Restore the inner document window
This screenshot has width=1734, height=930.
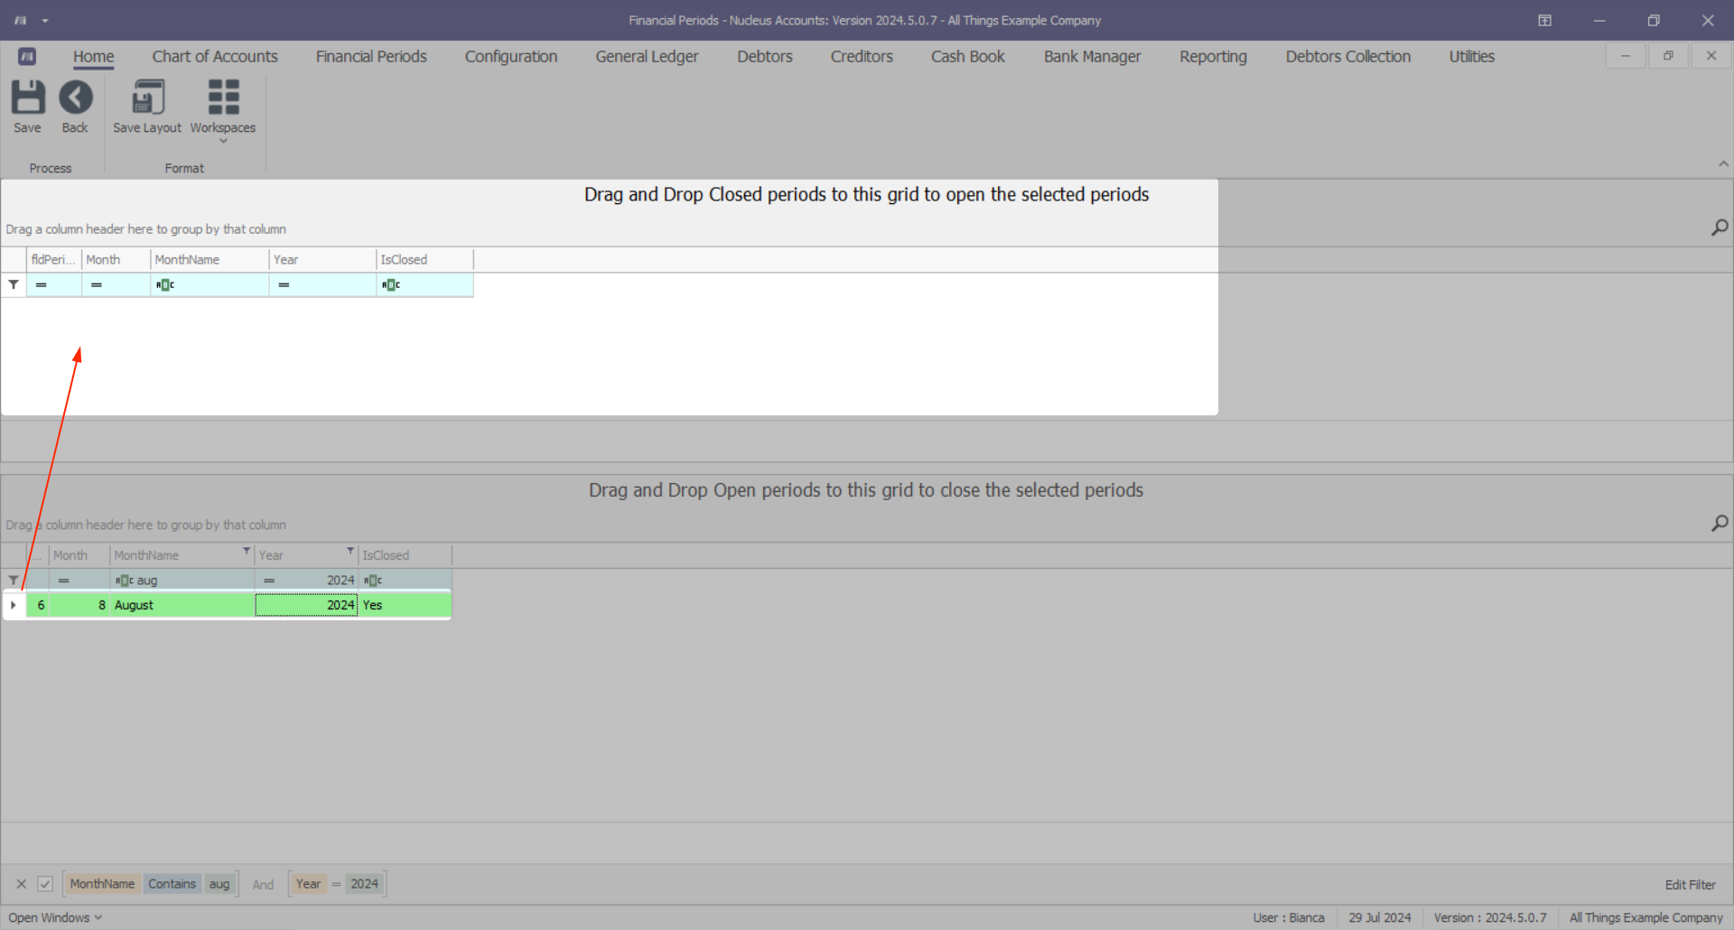click(1668, 56)
